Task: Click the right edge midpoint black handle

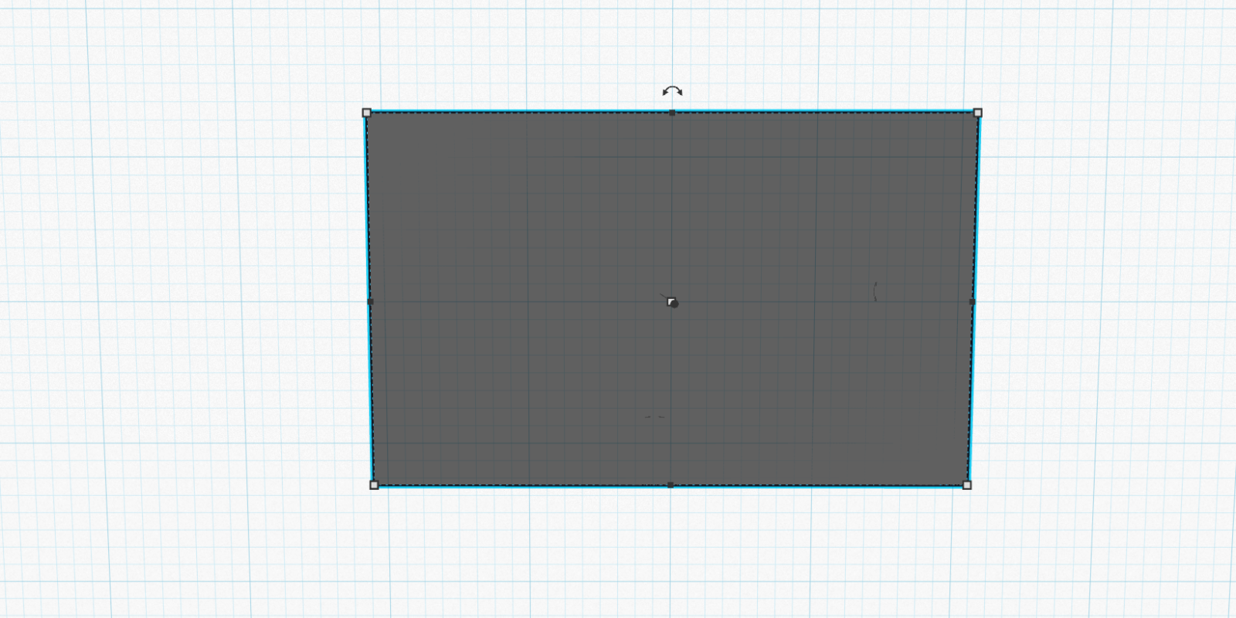Action: pos(972,301)
